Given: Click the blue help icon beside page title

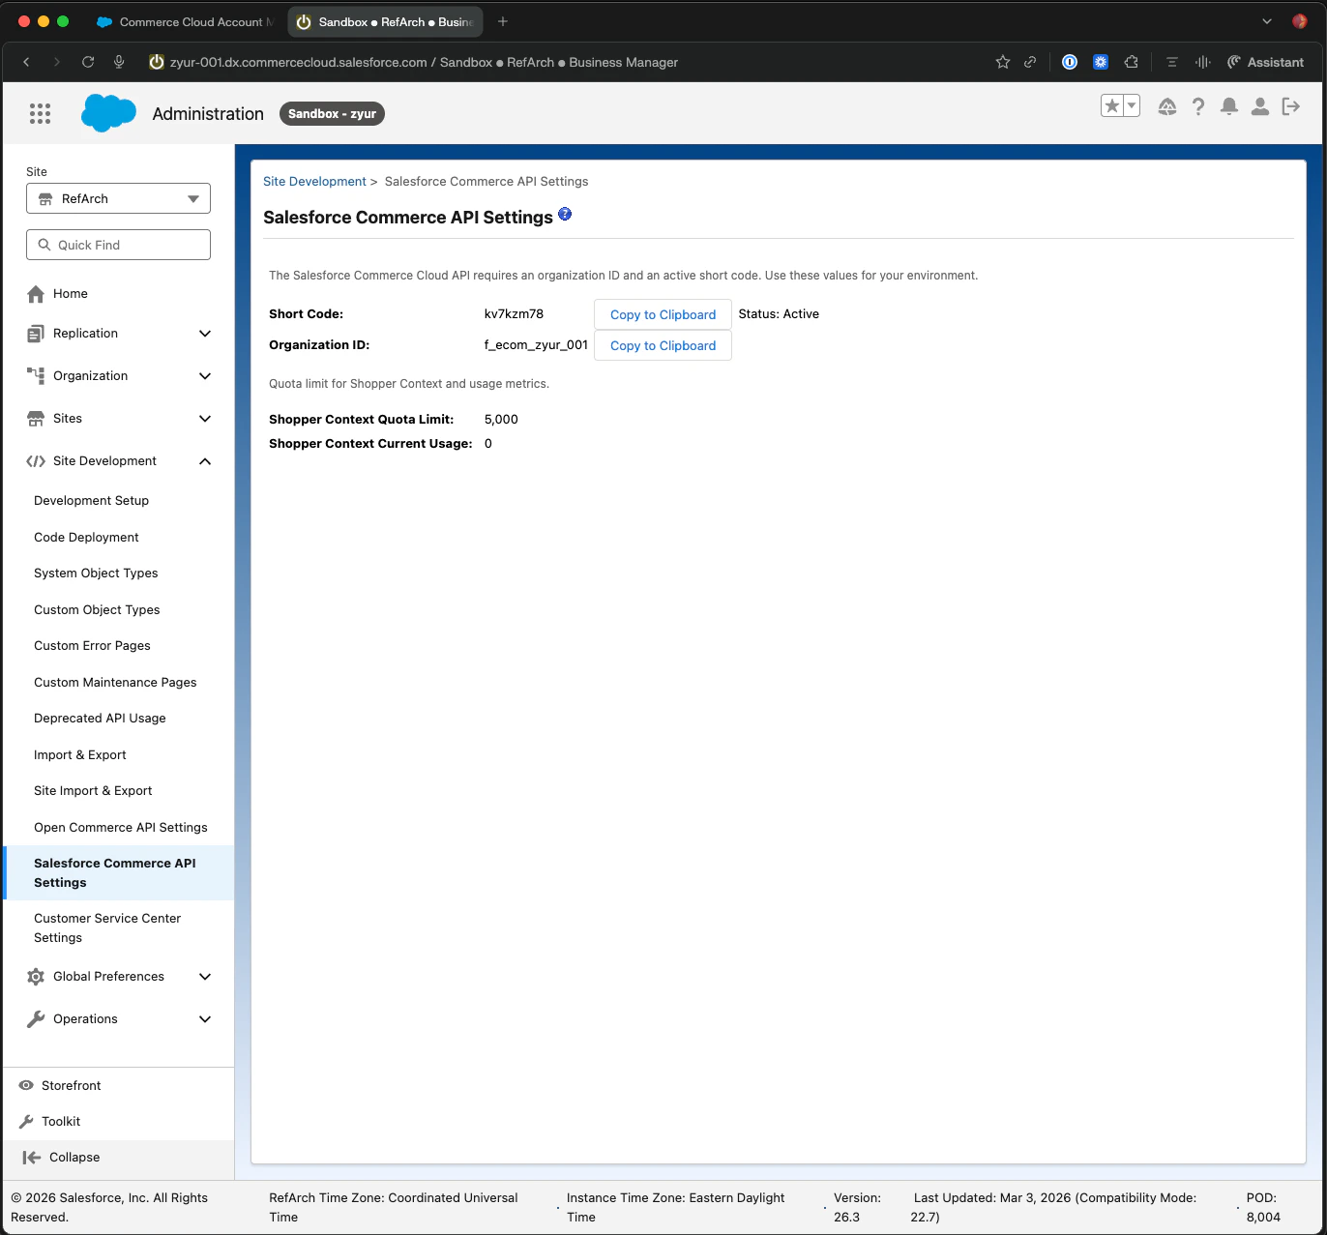Looking at the screenshot, I should (x=565, y=215).
